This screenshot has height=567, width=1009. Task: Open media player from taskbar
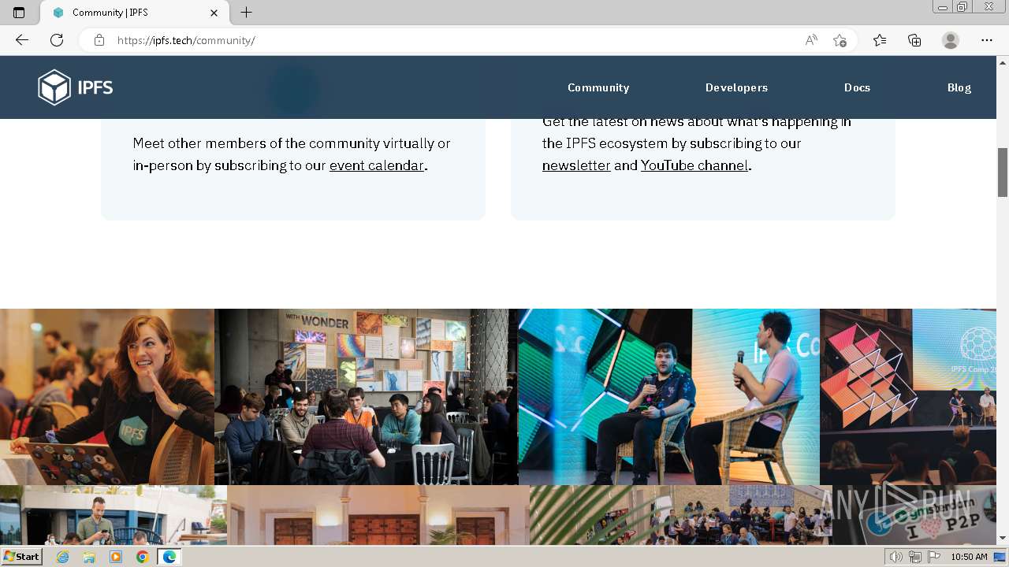coord(116,557)
